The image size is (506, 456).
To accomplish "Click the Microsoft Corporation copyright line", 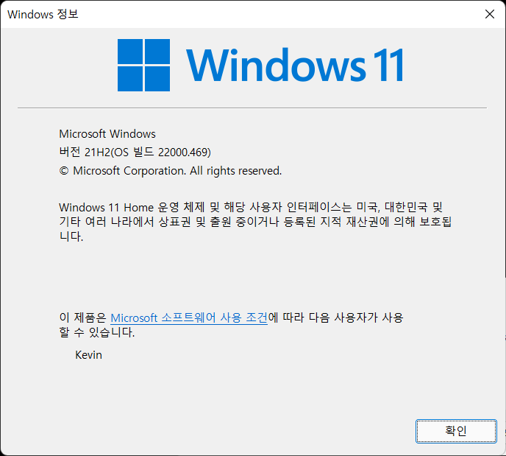I will tap(171, 171).
